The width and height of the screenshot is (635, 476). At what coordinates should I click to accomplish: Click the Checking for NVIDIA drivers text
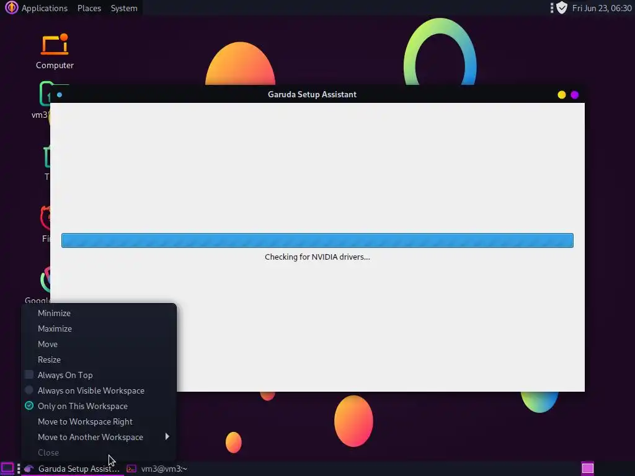click(x=317, y=257)
